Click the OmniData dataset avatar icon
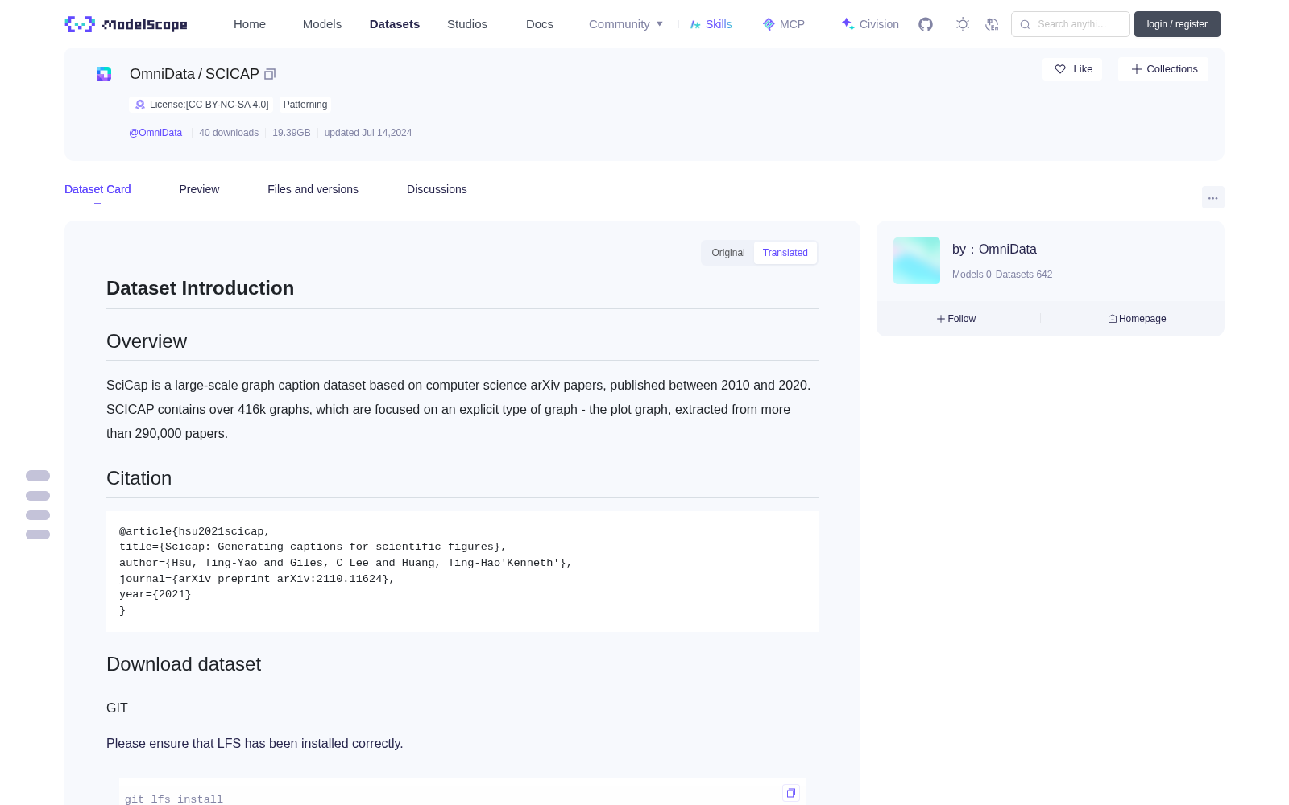The image size is (1289, 805). pyautogui.click(x=104, y=74)
